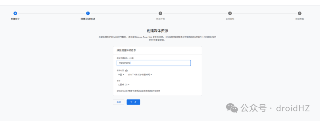Image resolution: width=320 pixels, height=121 pixels.
Task: Open the (GMT+08:00) 中国时间 timezone dropdown
Action: 140,75
